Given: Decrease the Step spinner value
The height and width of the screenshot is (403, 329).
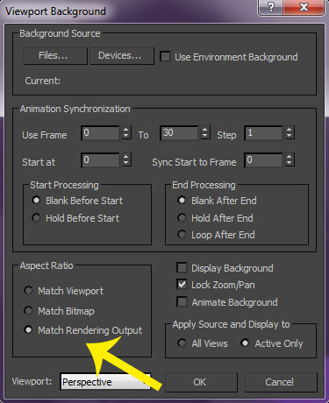Looking at the screenshot, I should 290,137.
